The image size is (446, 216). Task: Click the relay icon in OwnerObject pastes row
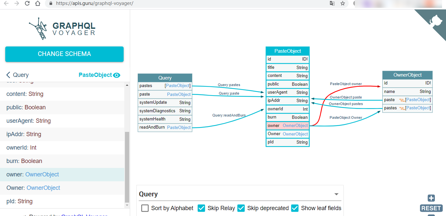click(402, 108)
